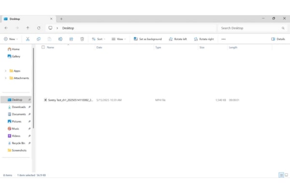
Task: Click Rotate left button
Action: (178, 39)
